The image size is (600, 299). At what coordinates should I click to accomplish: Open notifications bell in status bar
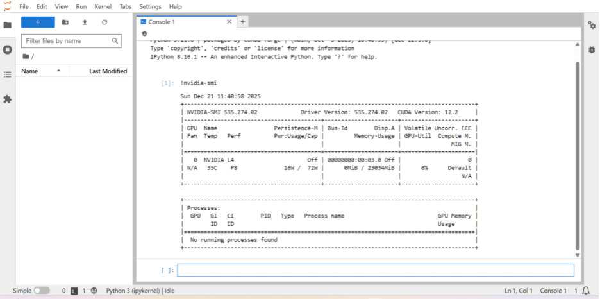point(585,291)
